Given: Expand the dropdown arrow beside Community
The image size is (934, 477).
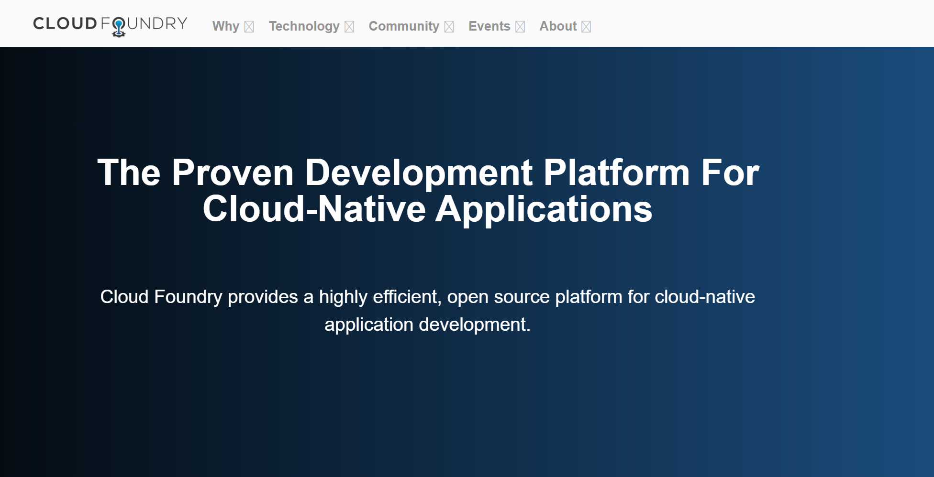Looking at the screenshot, I should click(x=449, y=27).
